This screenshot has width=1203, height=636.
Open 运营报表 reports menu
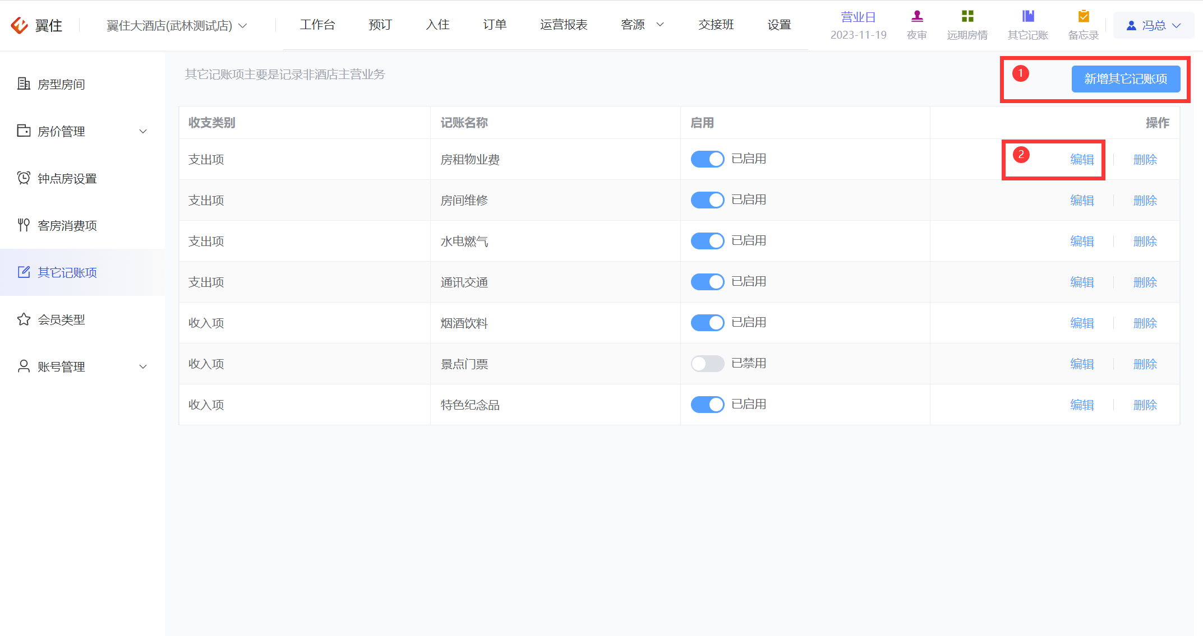coord(564,25)
